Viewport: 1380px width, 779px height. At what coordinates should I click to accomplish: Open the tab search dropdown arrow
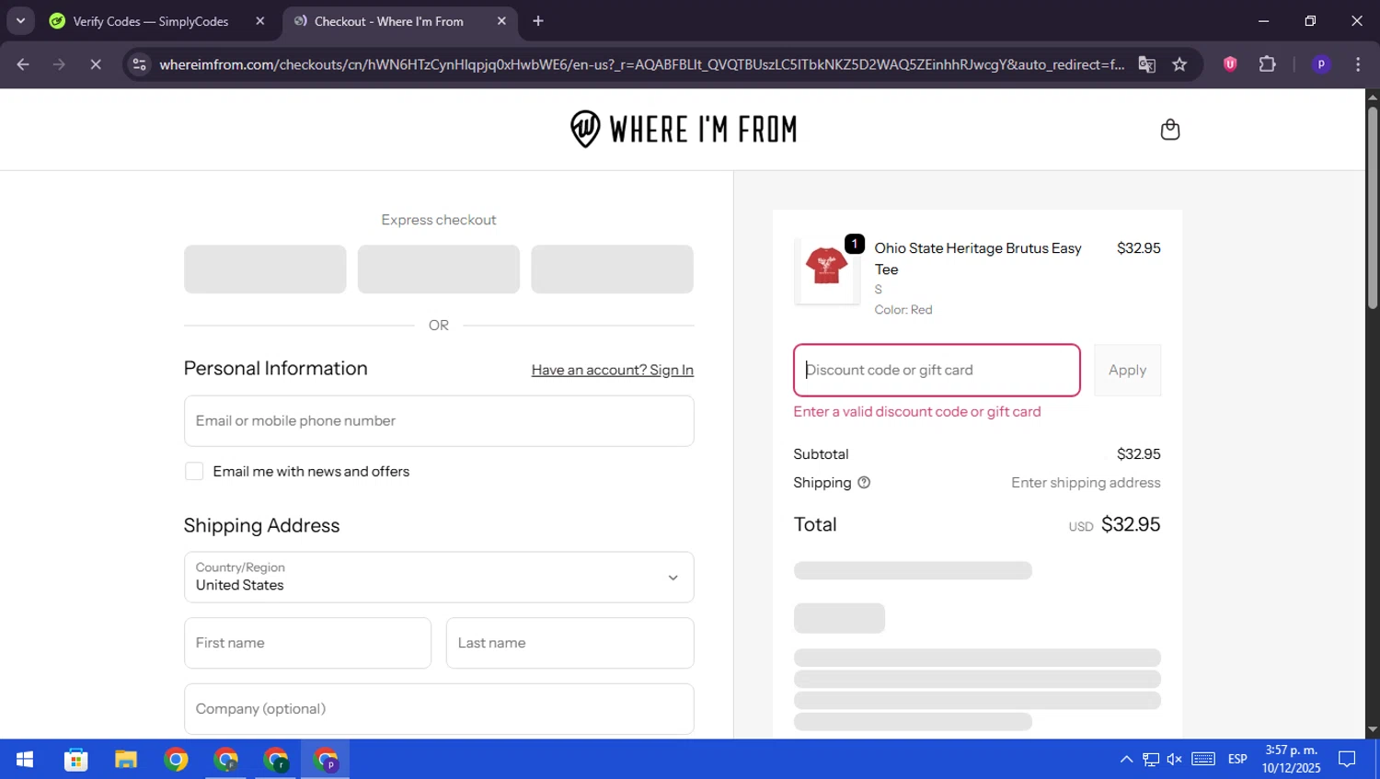(20, 21)
